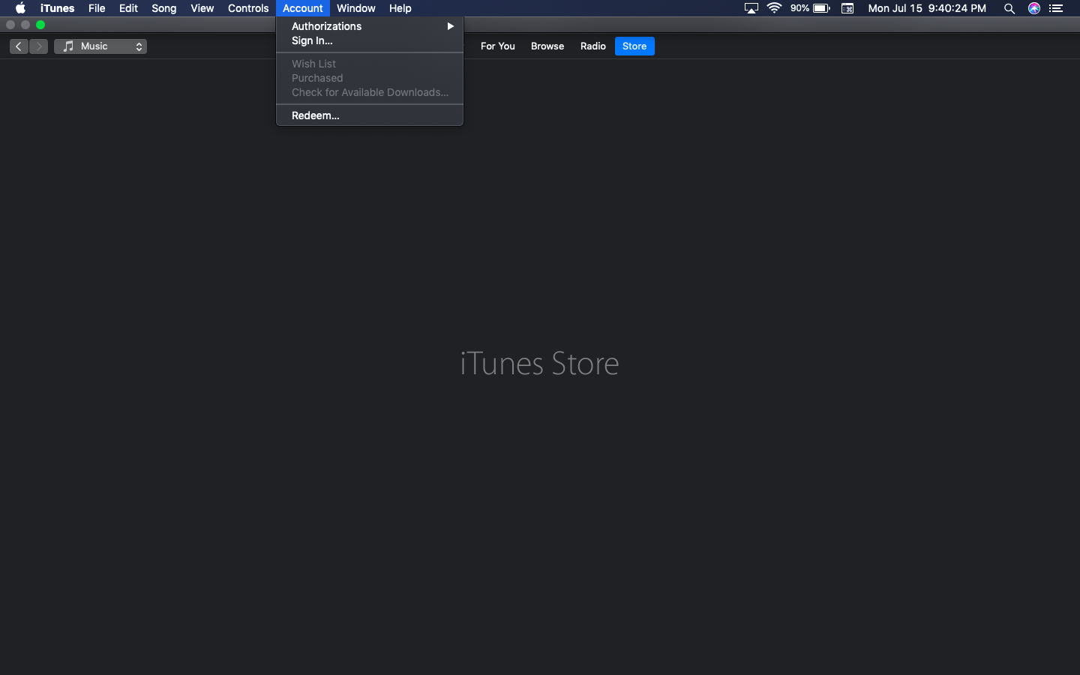Open the Edit menu
1080x675 pixels.
128,8
